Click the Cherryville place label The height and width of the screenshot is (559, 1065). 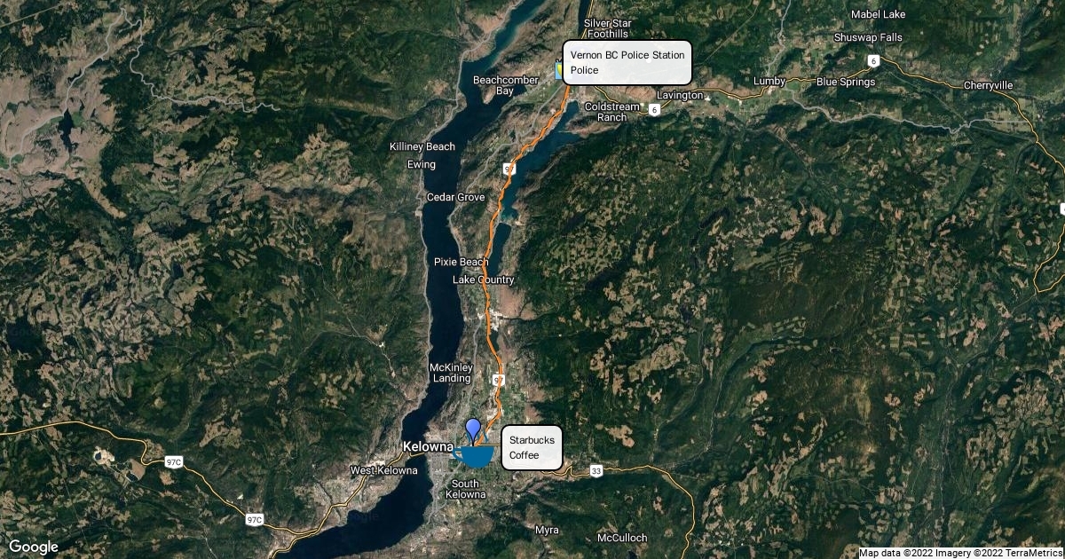tap(988, 85)
